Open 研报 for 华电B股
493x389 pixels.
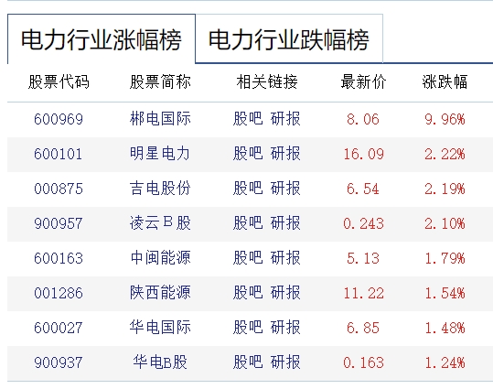coord(285,362)
